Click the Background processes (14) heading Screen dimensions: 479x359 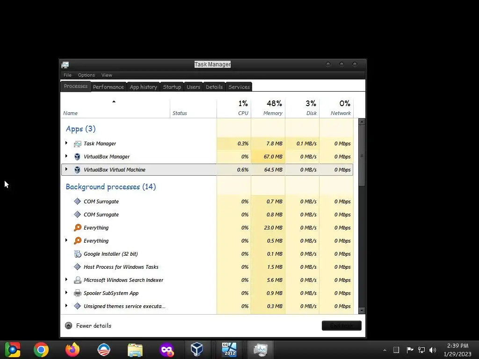(x=111, y=187)
